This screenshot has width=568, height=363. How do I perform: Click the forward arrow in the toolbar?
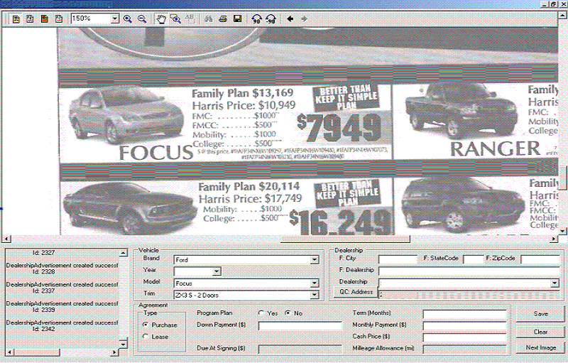pyautogui.click(x=304, y=19)
